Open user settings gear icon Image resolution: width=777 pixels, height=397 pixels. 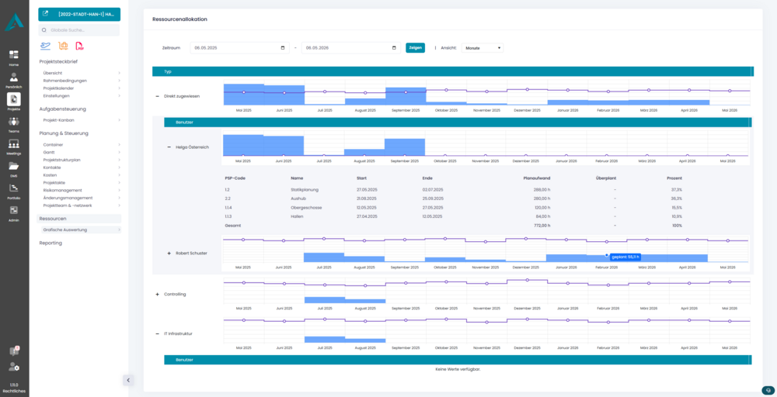coord(14,367)
